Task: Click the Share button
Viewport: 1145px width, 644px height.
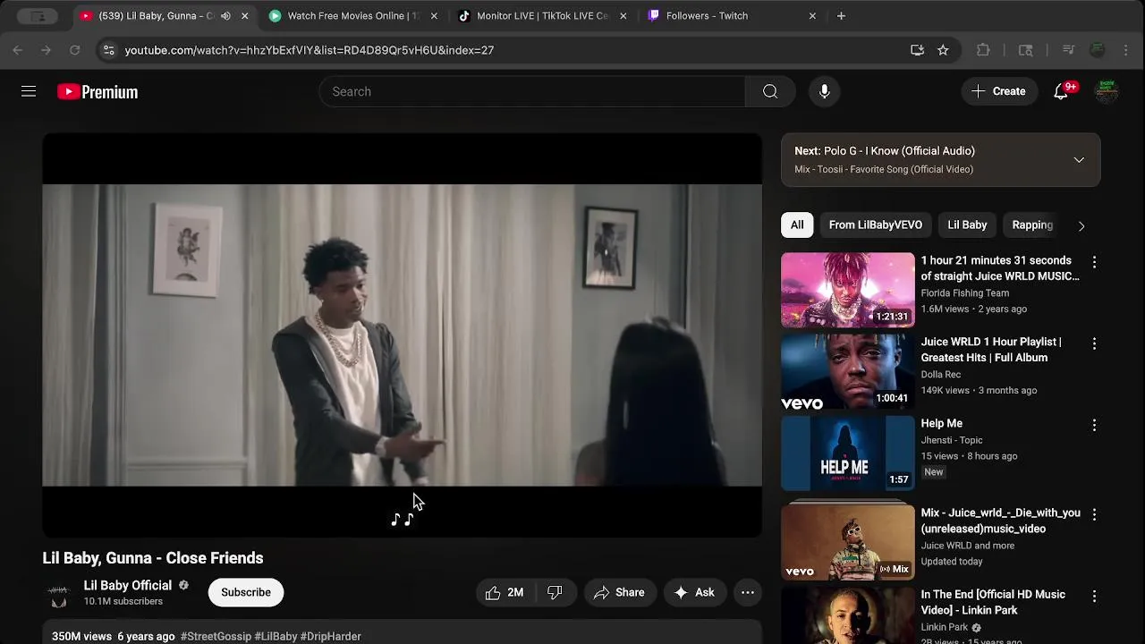Action: [x=619, y=592]
